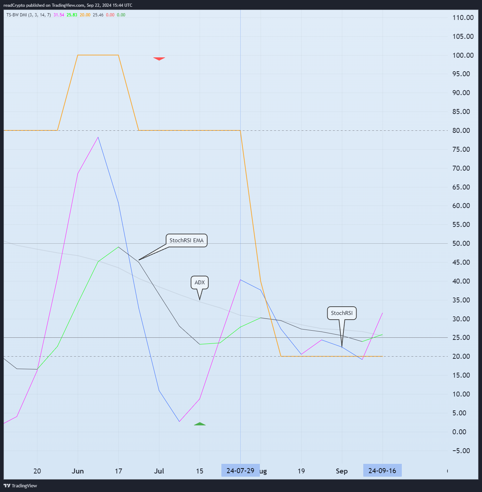Viewport: 482px width, 492px height.
Task: Click the 17 label on time axis
Action: 118,471
